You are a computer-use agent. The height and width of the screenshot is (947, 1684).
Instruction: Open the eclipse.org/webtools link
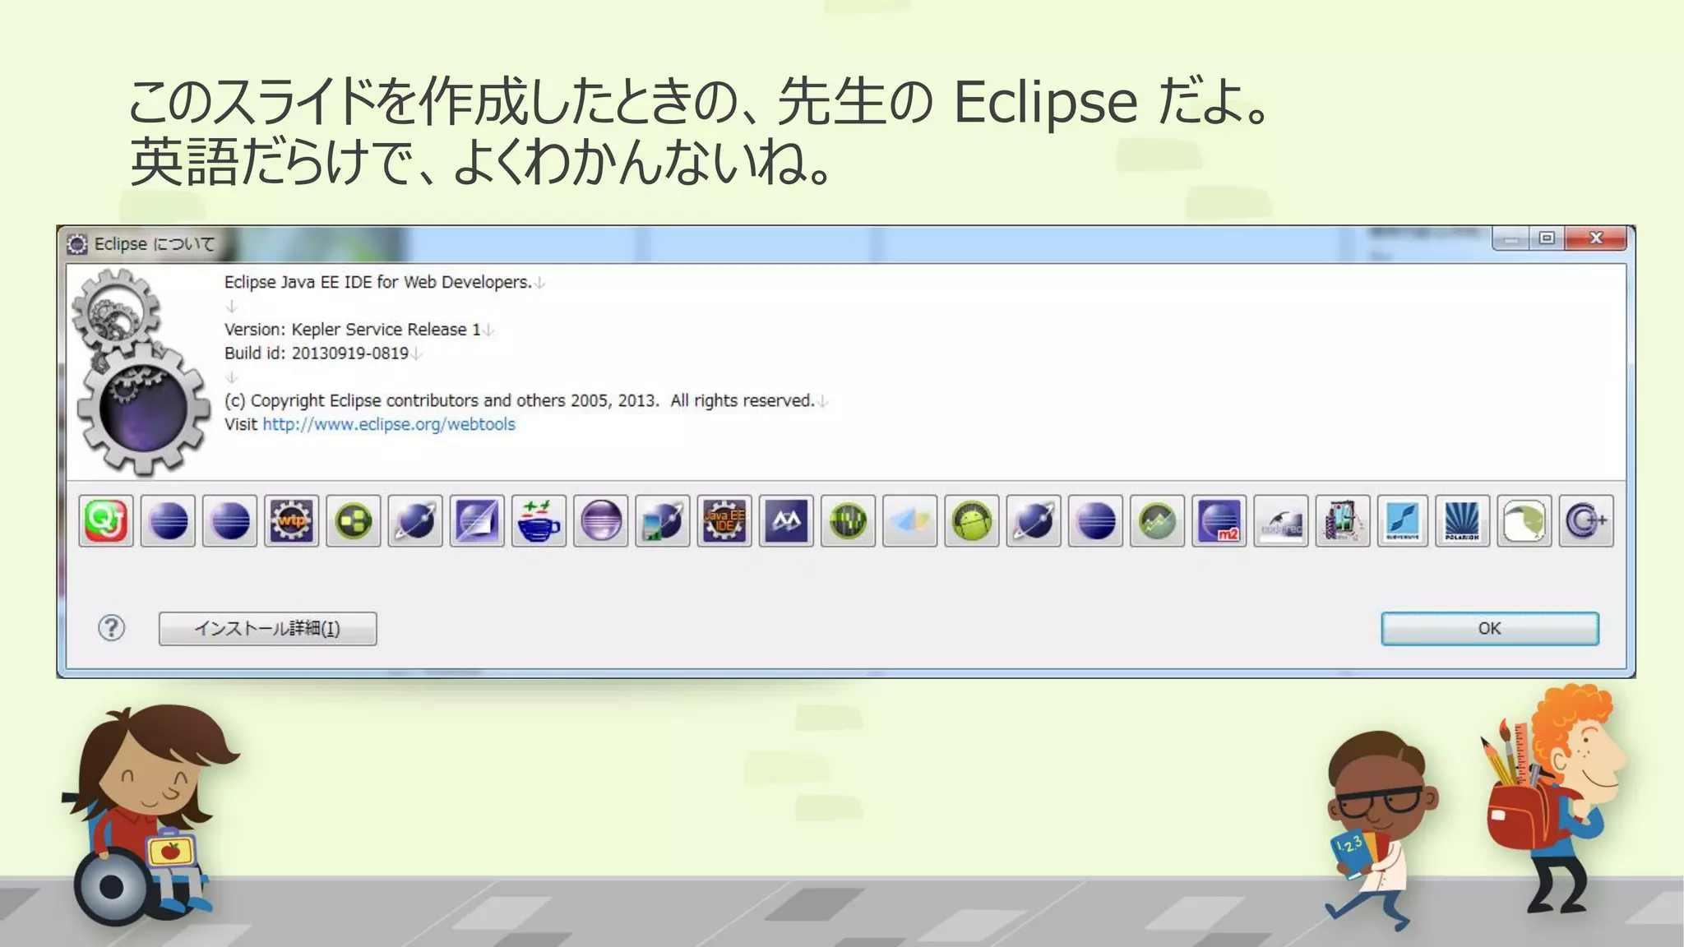pyautogui.click(x=389, y=424)
